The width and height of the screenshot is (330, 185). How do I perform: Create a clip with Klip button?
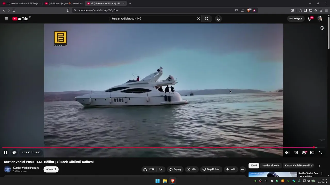pyautogui.click(x=192, y=169)
